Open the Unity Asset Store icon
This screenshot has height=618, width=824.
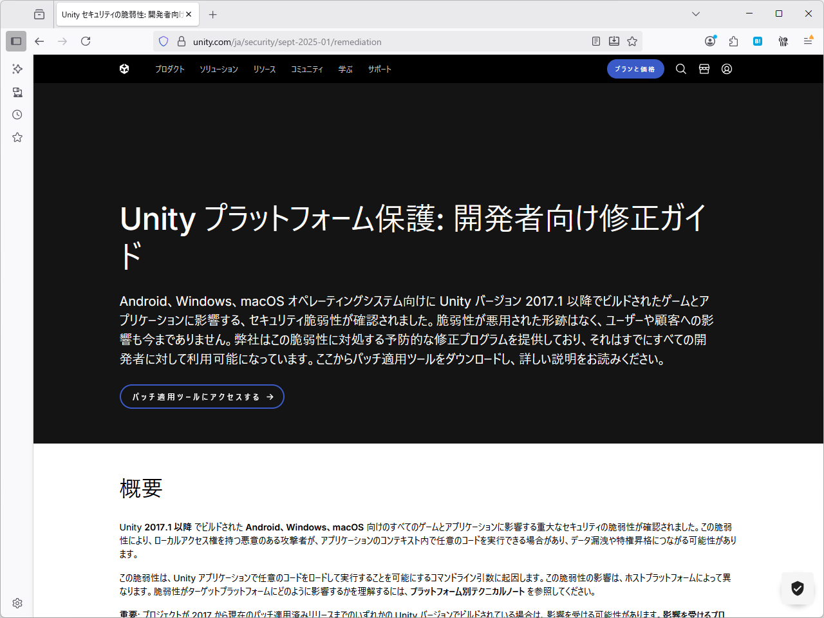[704, 69]
